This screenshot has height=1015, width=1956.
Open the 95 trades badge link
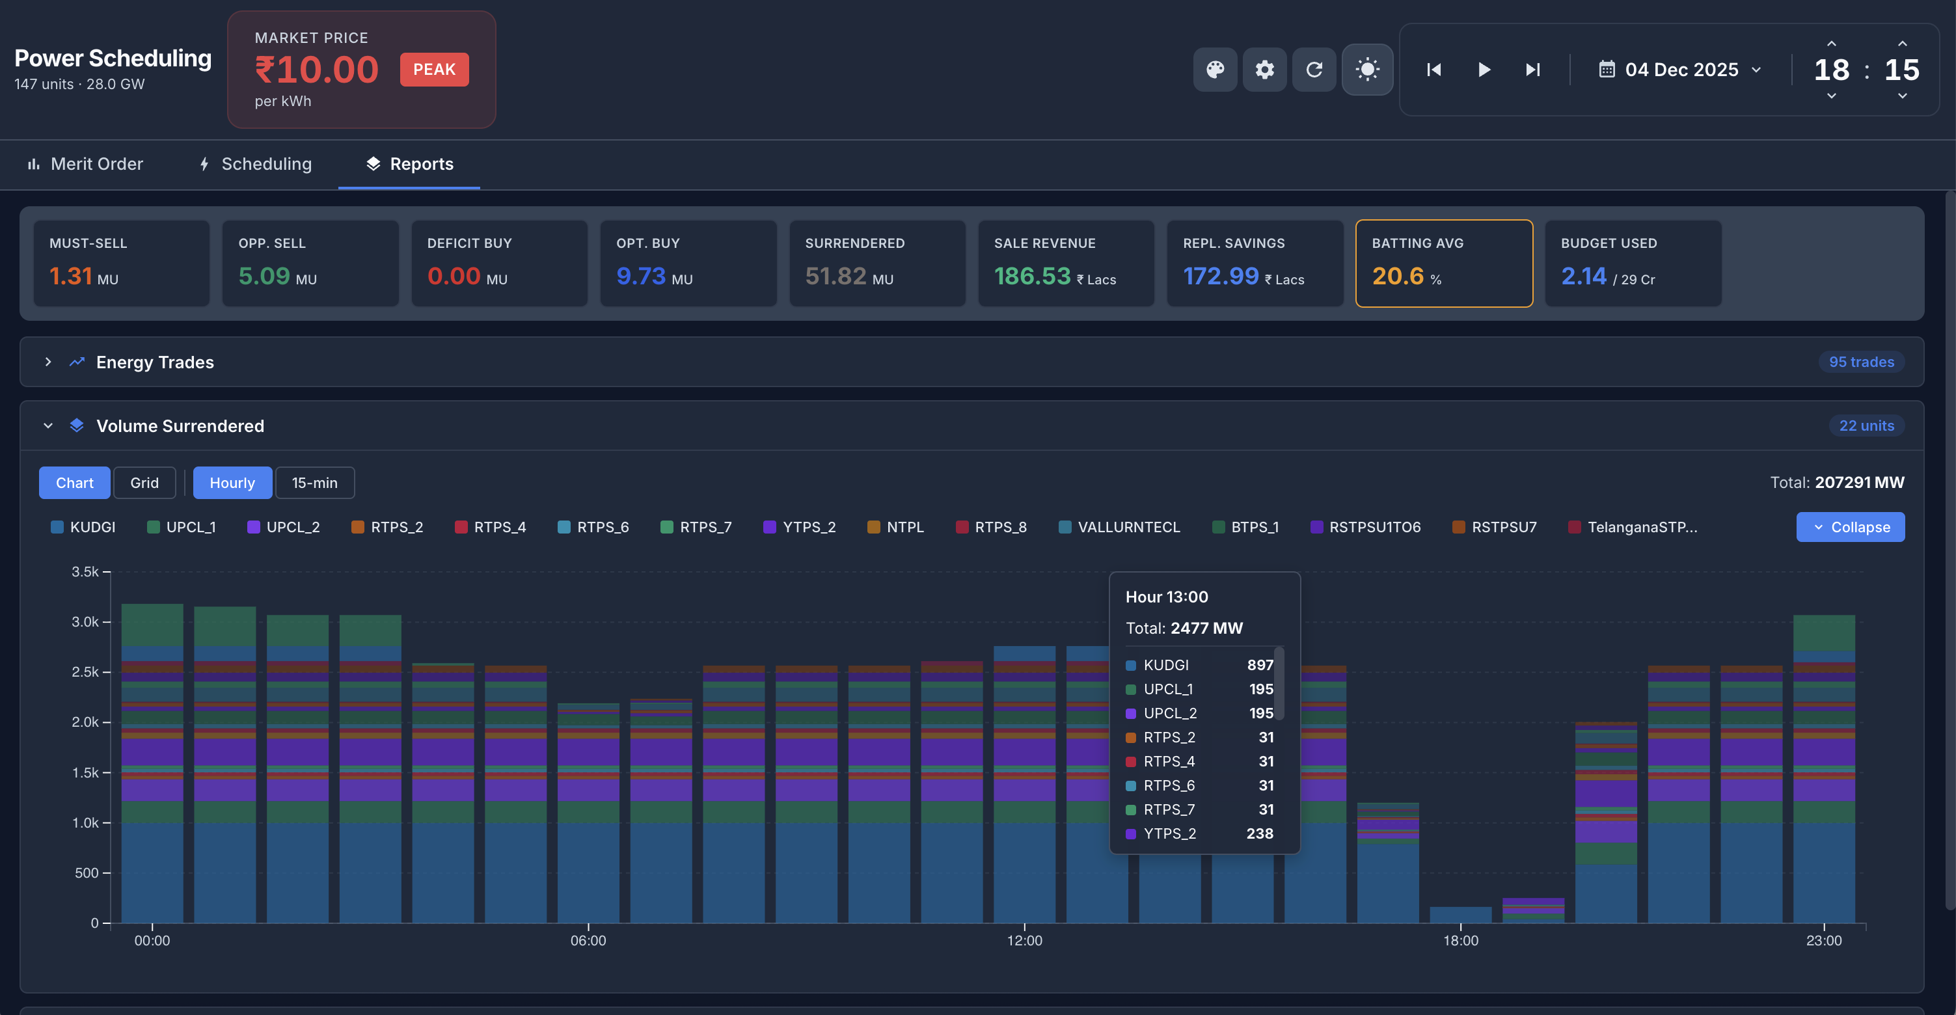1860,362
